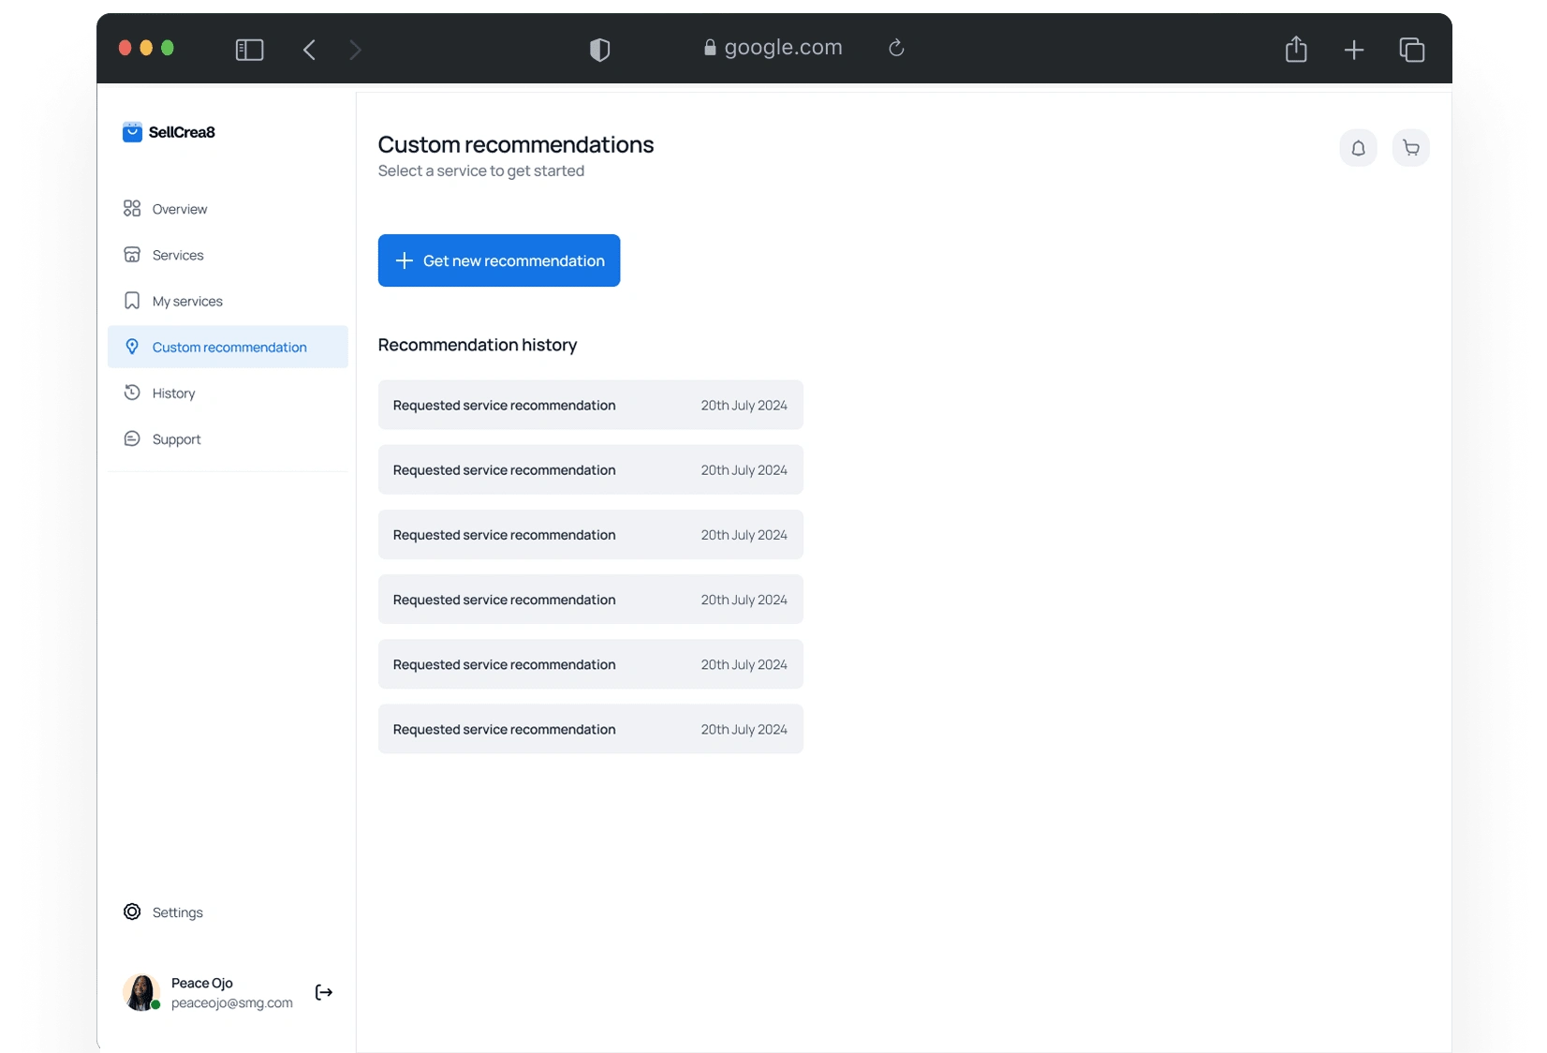Click Get new recommendation button
1547x1053 pixels.
coord(499,260)
